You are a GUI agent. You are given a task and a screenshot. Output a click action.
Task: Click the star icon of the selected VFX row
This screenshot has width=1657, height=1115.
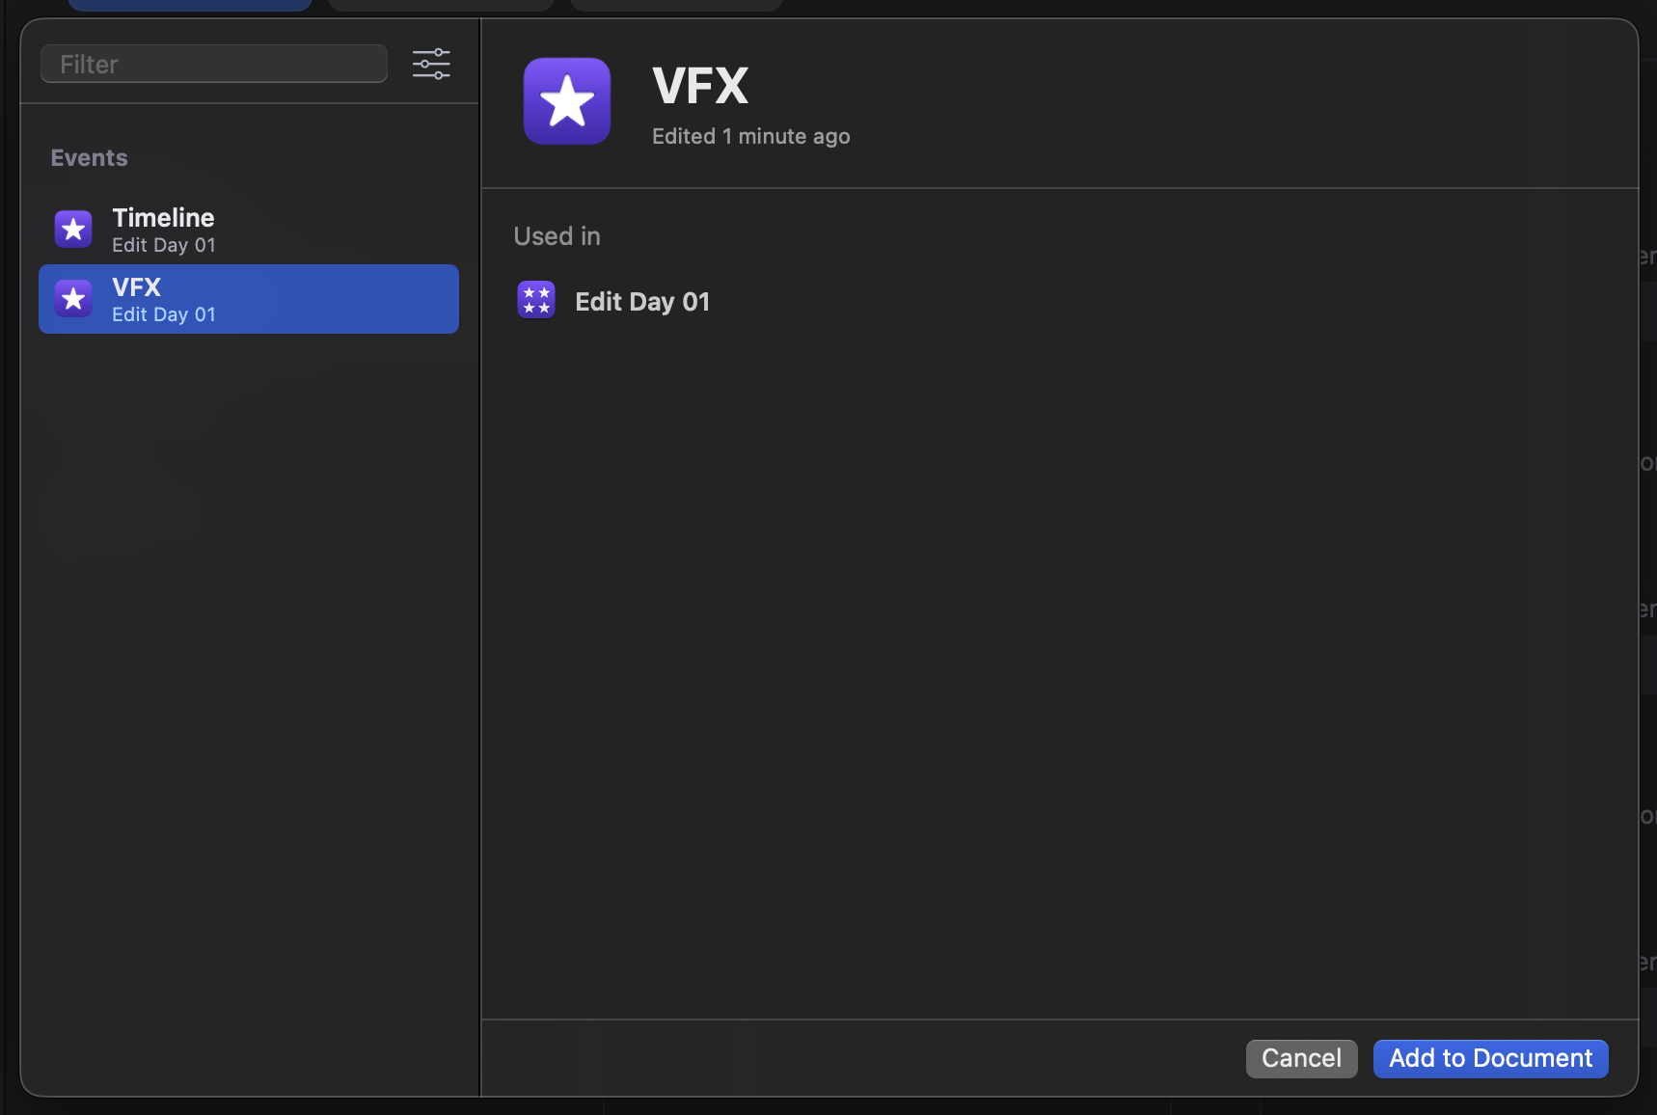click(x=73, y=299)
